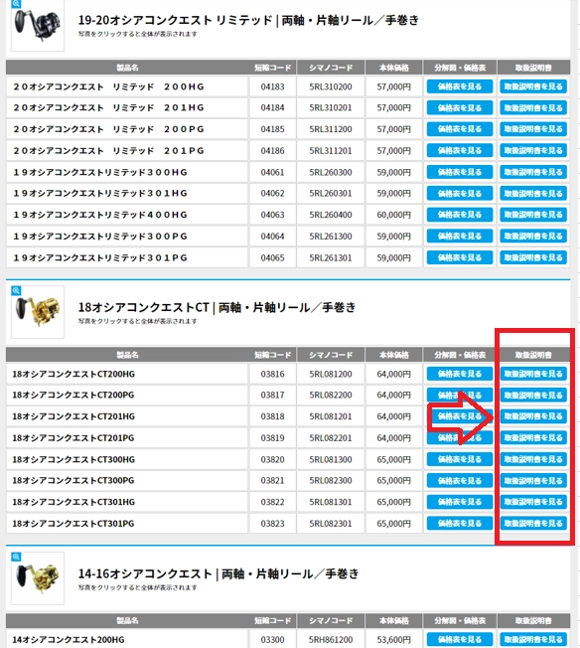View price list for 14オシアコンクエスト200HG
Viewport: 580px width, 648px height.
460,640
